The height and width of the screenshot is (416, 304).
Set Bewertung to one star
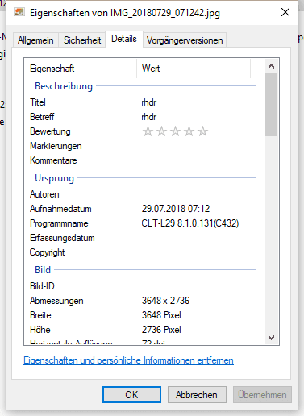click(x=148, y=131)
